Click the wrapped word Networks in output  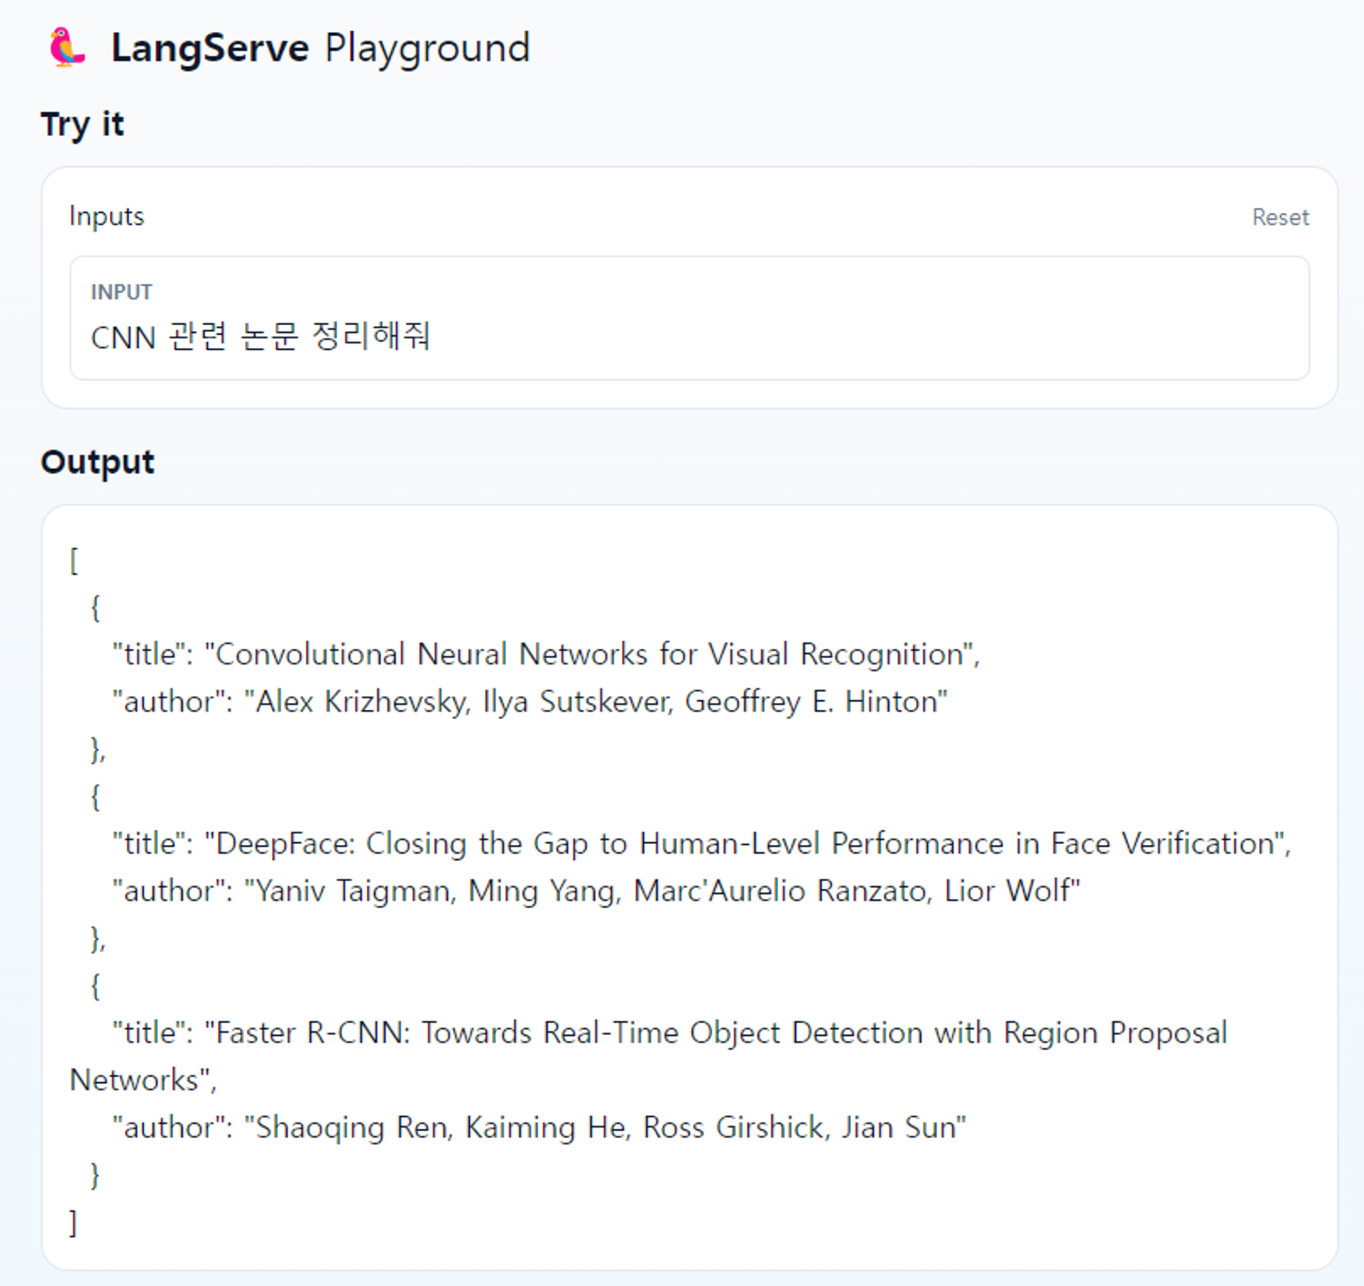pyautogui.click(x=134, y=1080)
